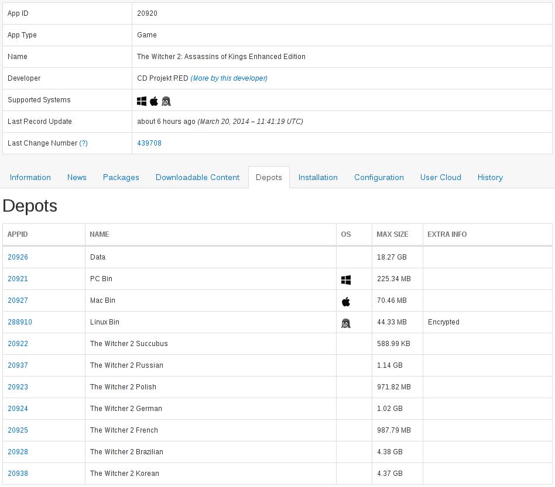The image size is (555, 487).
Task: Select the User Cloud tab
Action: click(441, 178)
